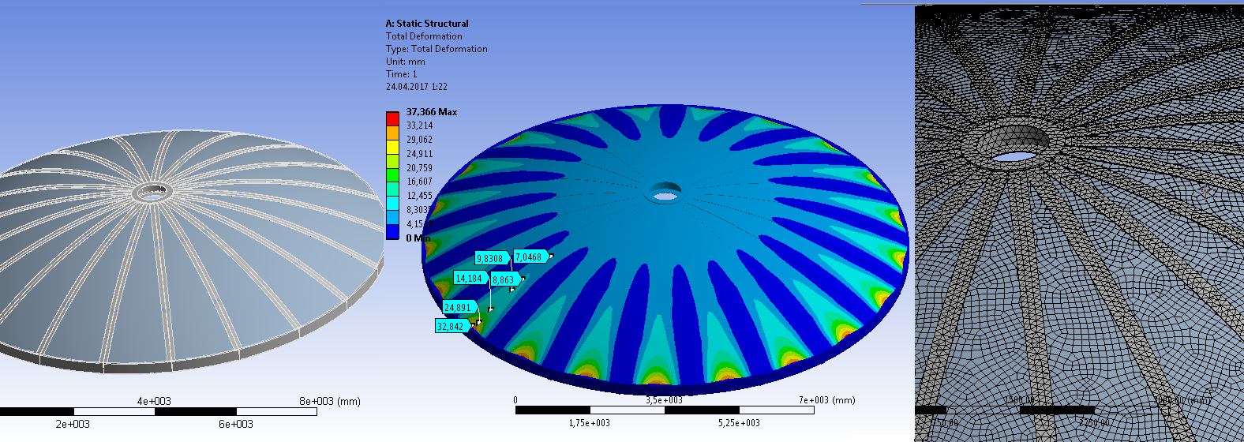1244x442 pixels.
Task: Click the 7e+003 (mm) deformation scale label
Action: [x=826, y=400]
